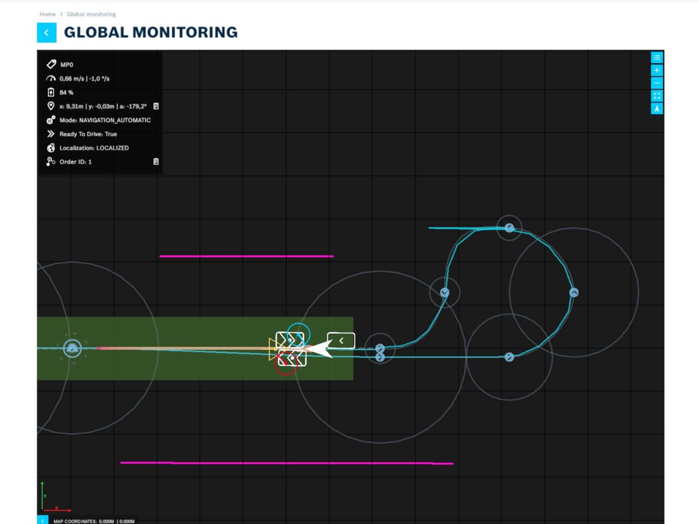Screen dimensions: 699x524
Task: Click the route icon beside Order ID
Action: (51, 162)
